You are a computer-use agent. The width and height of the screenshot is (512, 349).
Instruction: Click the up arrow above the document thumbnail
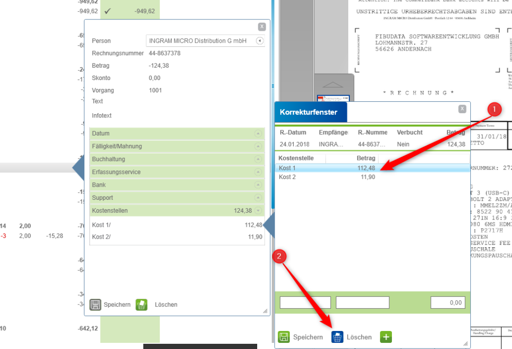click(x=333, y=85)
